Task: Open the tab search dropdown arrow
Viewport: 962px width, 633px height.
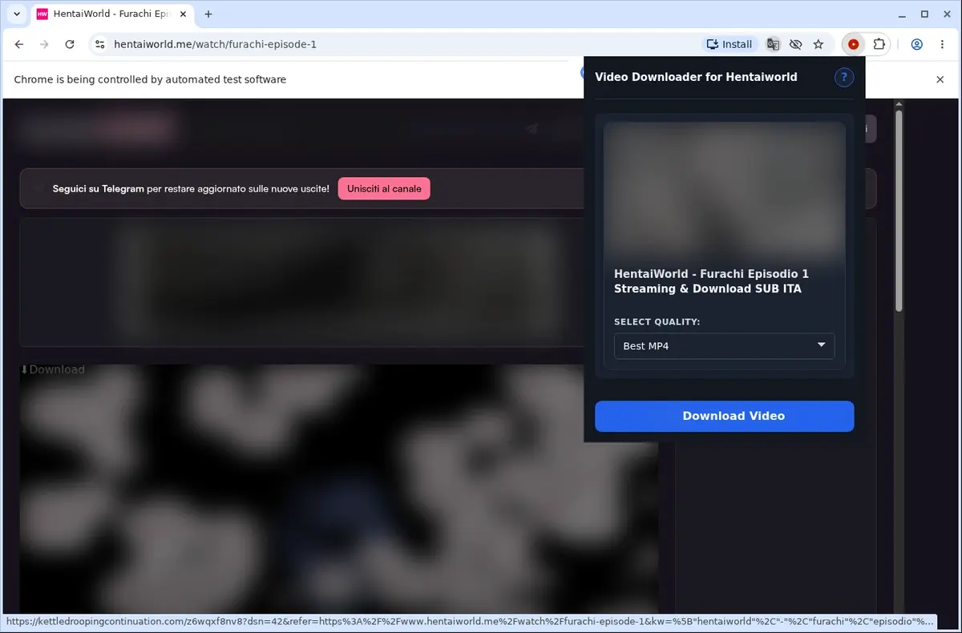Action: (x=17, y=14)
